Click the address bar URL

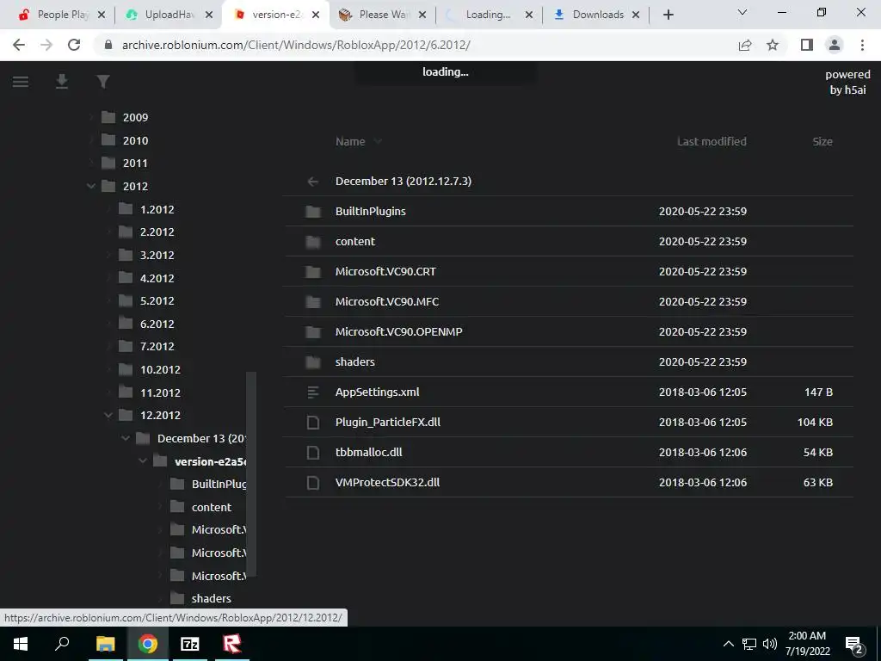(x=296, y=45)
